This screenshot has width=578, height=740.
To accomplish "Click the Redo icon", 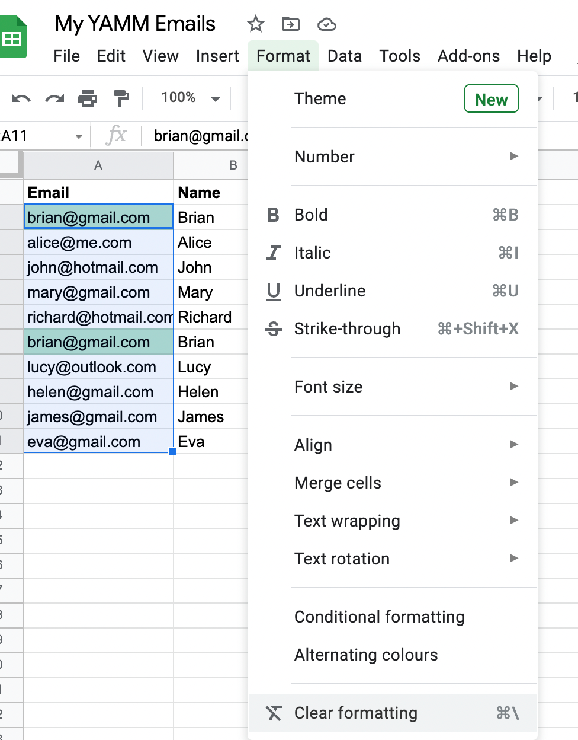I will [x=53, y=98].
